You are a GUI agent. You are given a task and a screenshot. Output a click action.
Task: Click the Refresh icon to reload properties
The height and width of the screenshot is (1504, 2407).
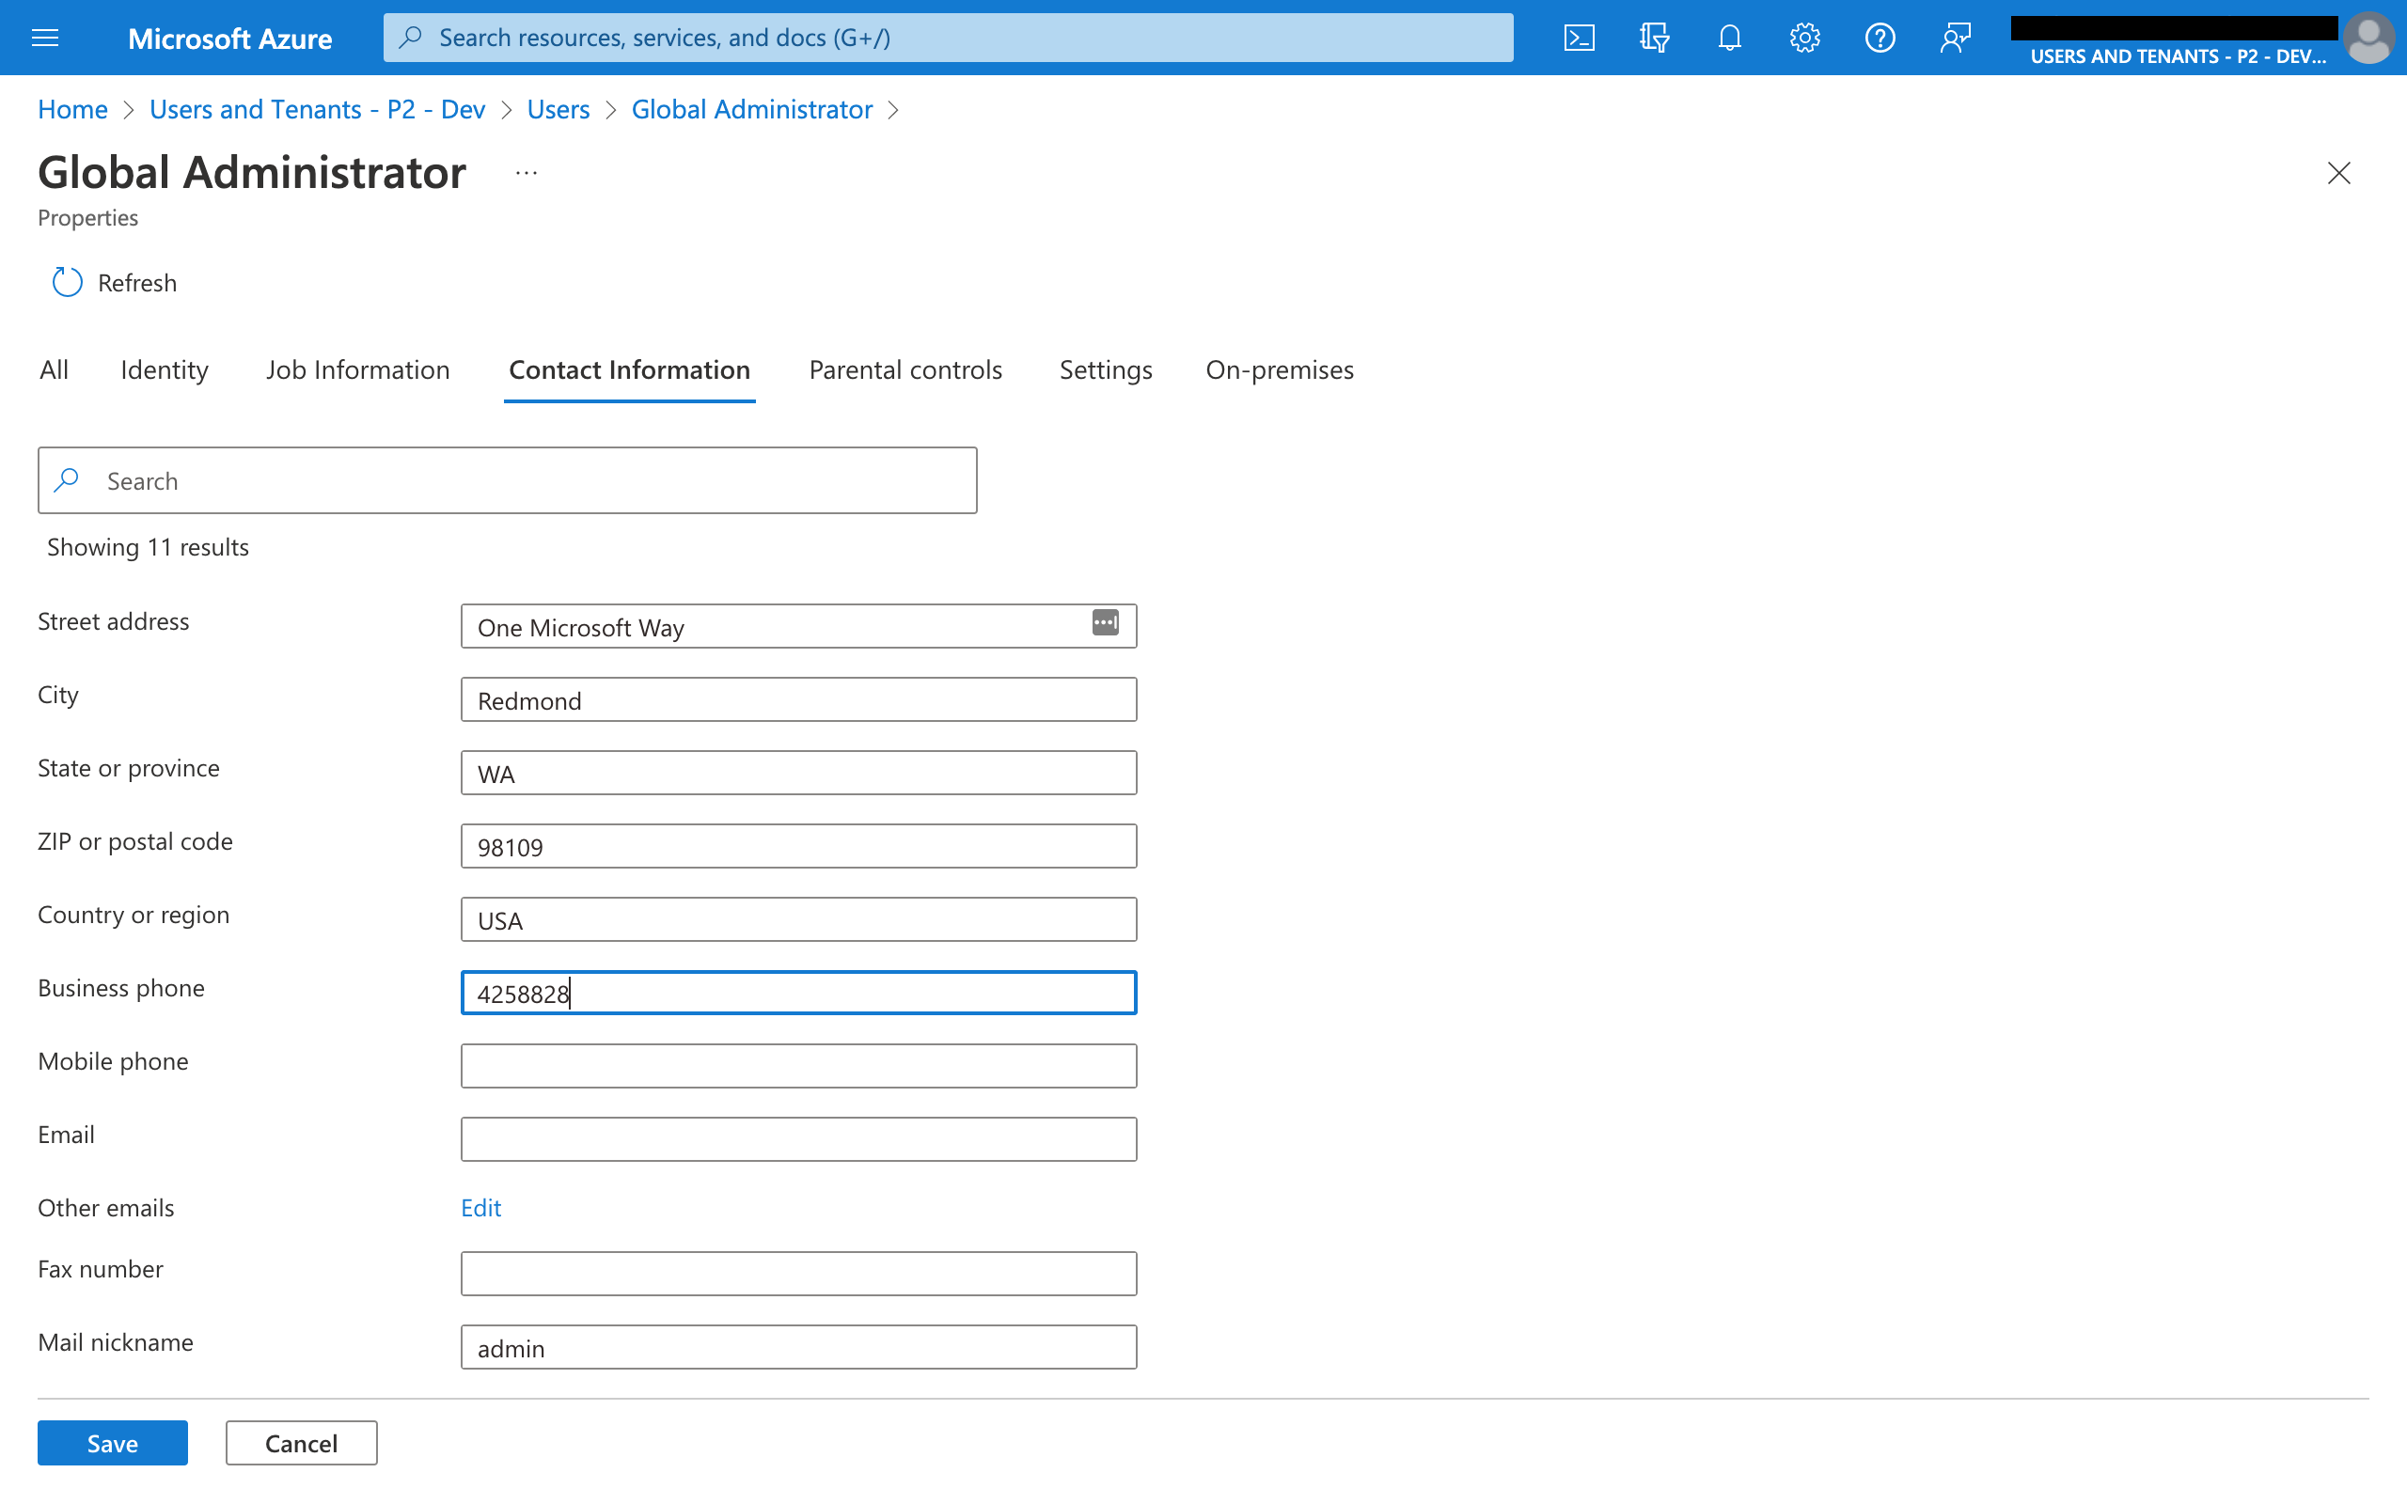point(64,282)
